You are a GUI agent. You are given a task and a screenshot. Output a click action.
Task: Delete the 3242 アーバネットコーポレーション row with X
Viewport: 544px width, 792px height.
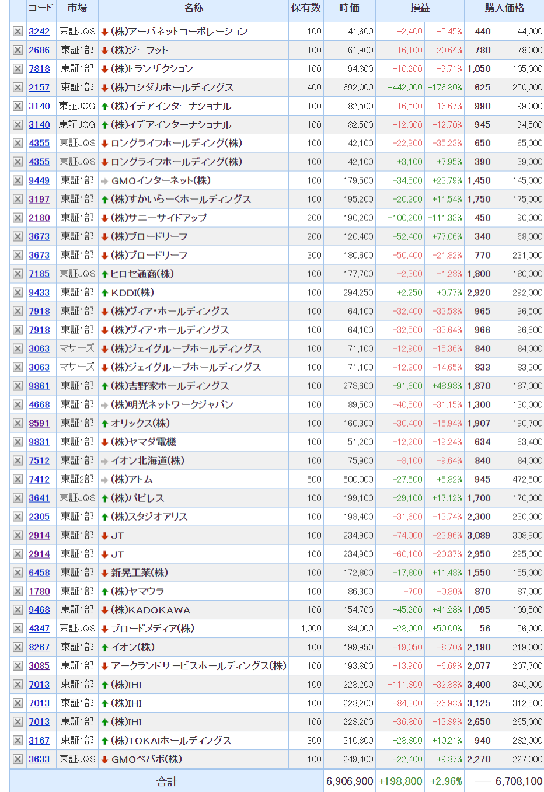pyautogui.click(x=18, y=32)
